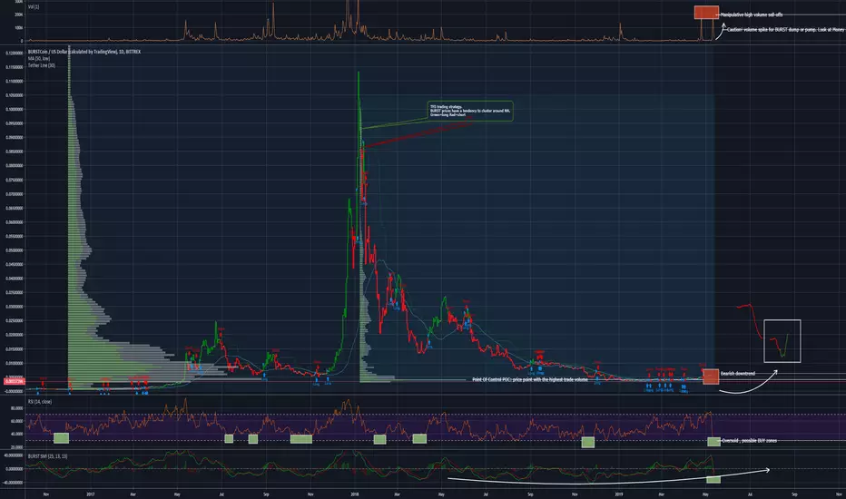Click the BURSTCoin / US Dollar chart title

coord(84,52)
